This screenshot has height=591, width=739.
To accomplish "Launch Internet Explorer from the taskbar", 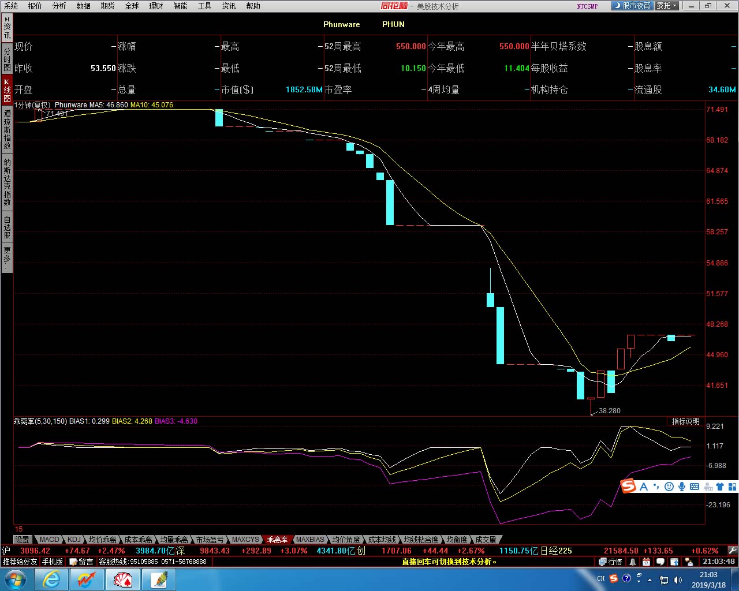I will 51,579.
